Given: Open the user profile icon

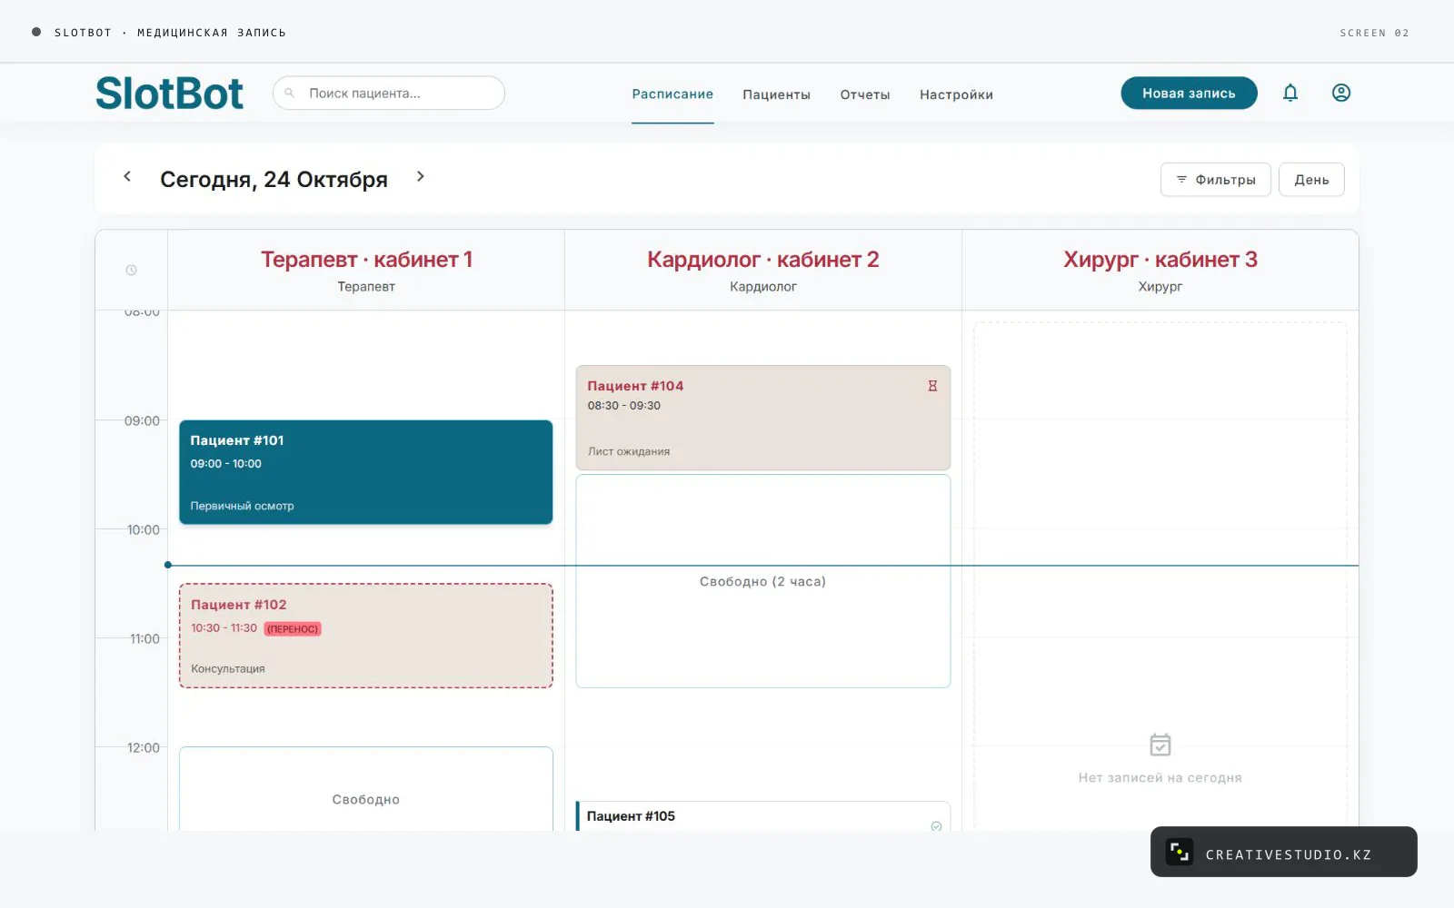Looking at the screenshot, I should click(x=1341, y=93).
